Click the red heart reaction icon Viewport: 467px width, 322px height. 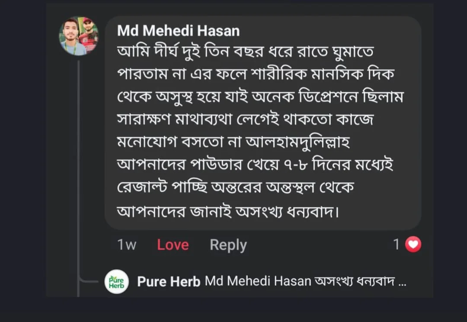tap(413, 245)
